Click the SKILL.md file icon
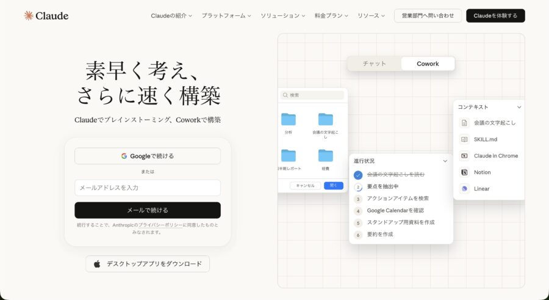The image size is (549, 300). (x=464, y=139)
